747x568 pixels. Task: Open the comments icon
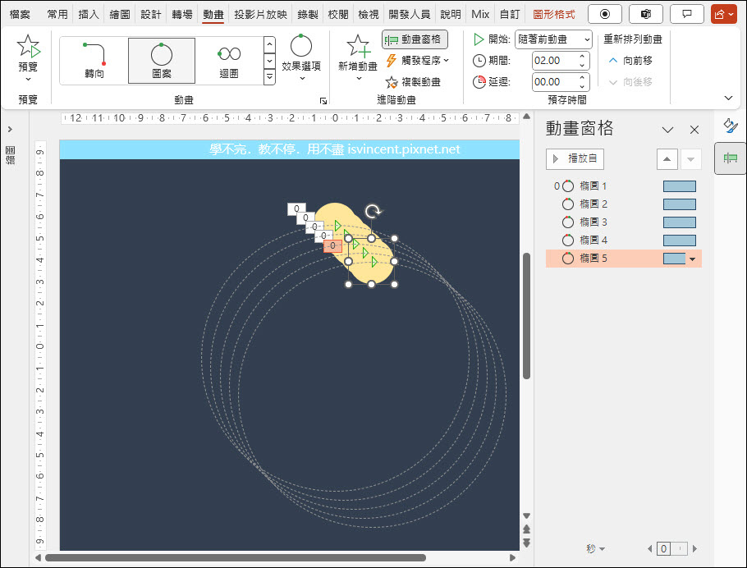click(x=687, y=14)
